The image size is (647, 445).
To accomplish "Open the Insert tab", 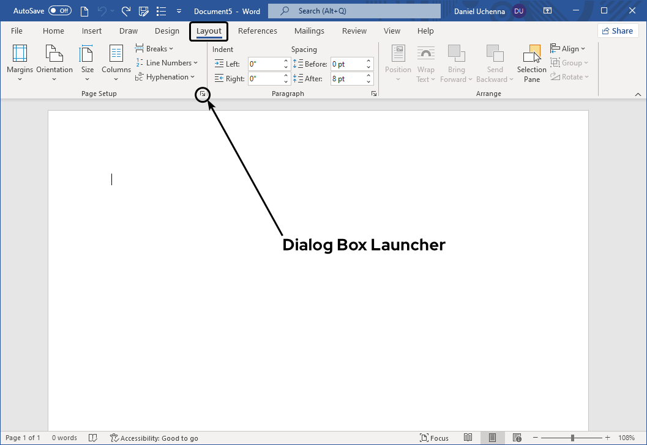I will coord(92,31).
